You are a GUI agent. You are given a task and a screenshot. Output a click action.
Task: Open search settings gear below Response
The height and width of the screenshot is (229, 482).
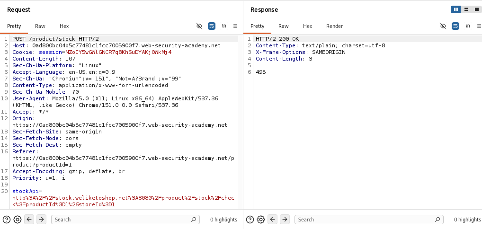coord(261,220)
